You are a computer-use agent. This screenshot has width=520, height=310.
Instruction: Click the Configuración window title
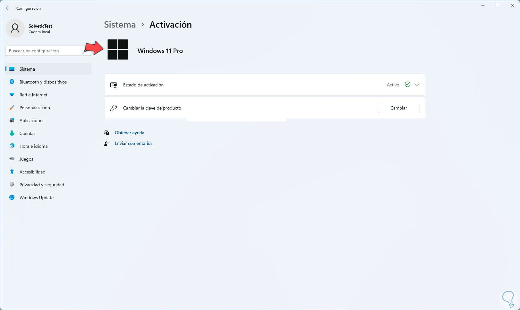coord(29,8)
